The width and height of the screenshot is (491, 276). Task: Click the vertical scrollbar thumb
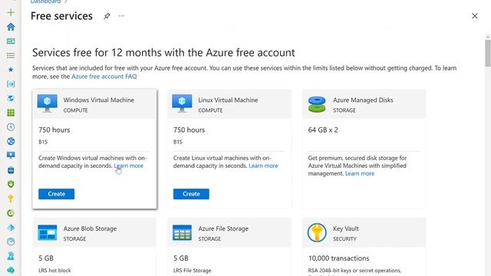click(488, 53)
